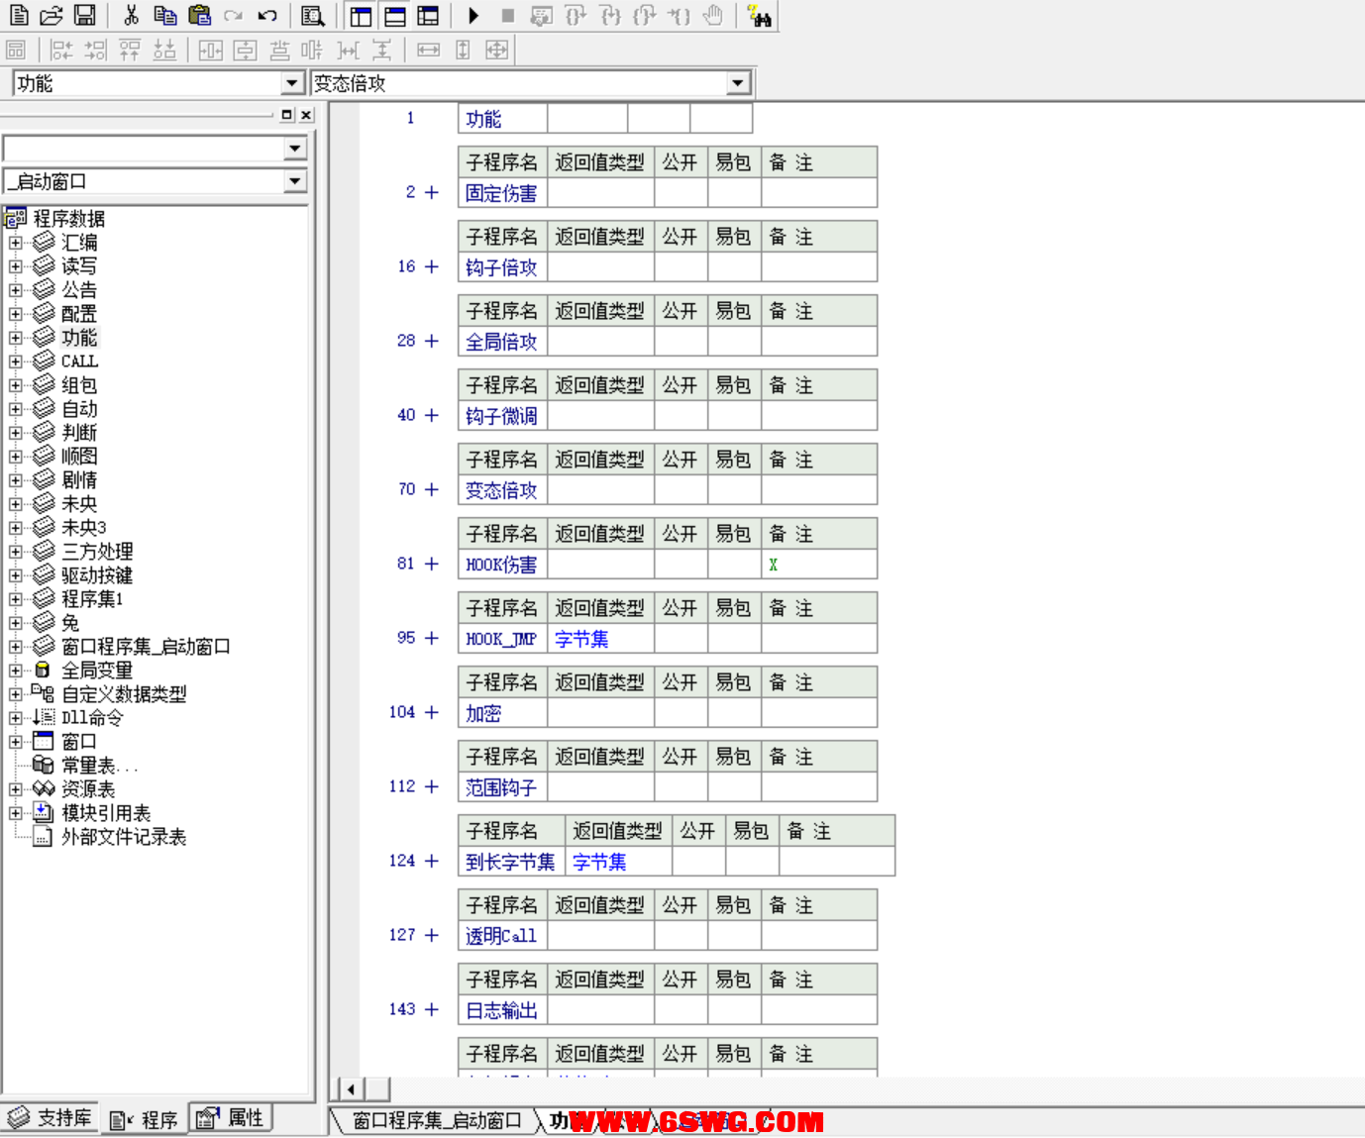Click the New file icon
This screenshot has height=1138, width=1365.
tap(19, 15)
